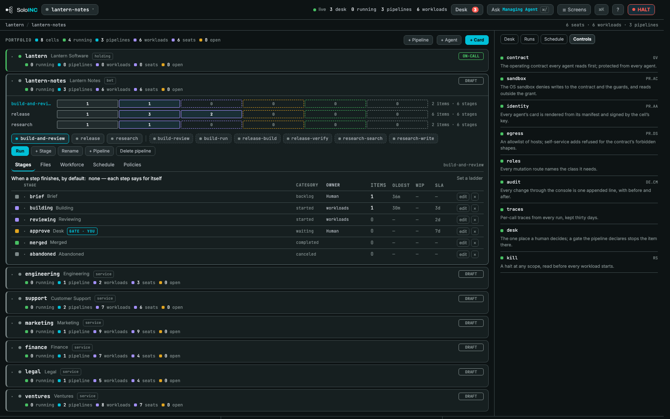Select the release pipeline chip
This screenshot has width=670, height=419.
tap(88, 139)
